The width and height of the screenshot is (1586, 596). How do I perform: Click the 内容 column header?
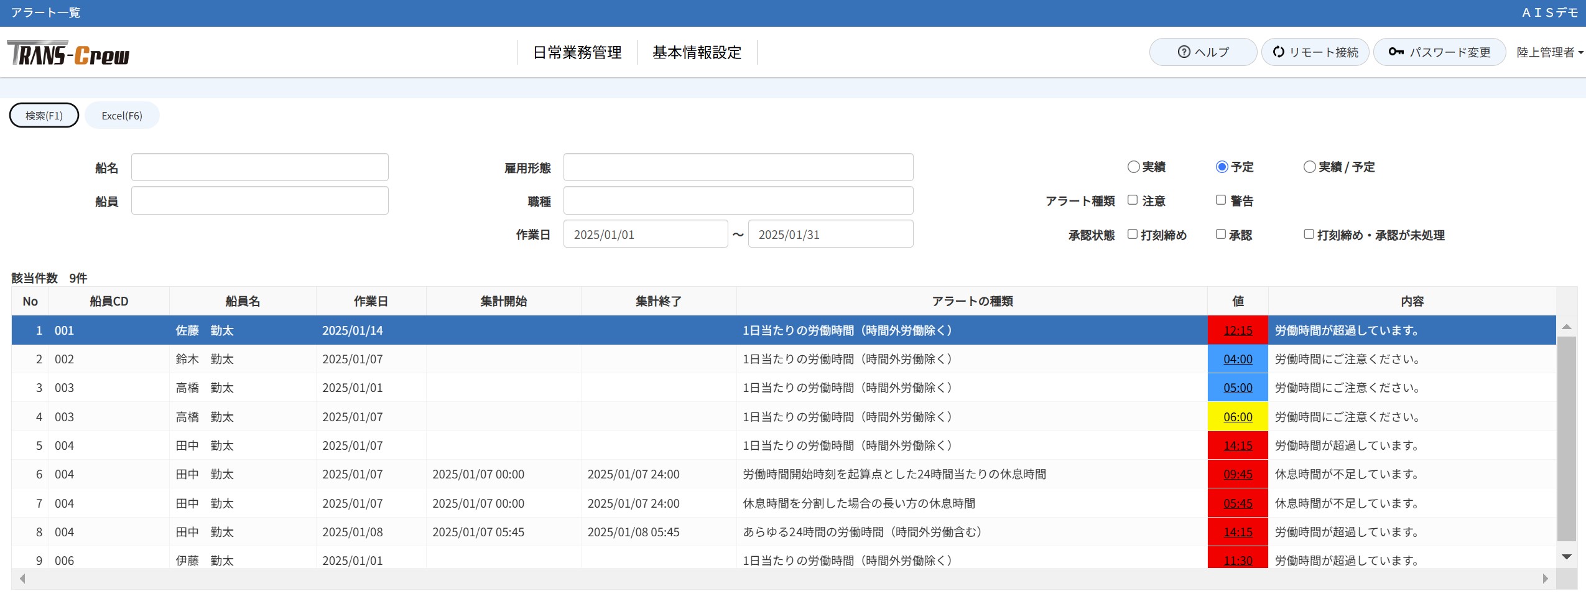tap(1412, 301)
